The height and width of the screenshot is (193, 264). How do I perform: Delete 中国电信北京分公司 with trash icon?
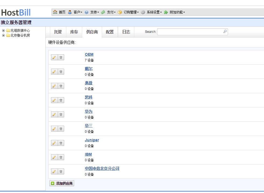point(61,171)
